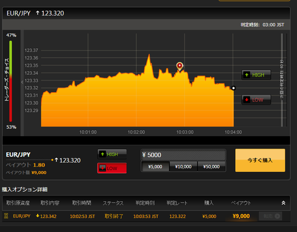Click the ステータス column header
Viewport: 297px width, 232px height.
click(113, 203)
